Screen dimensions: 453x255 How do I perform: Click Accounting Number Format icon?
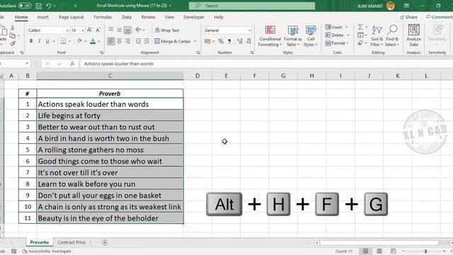tap(207, 41)
